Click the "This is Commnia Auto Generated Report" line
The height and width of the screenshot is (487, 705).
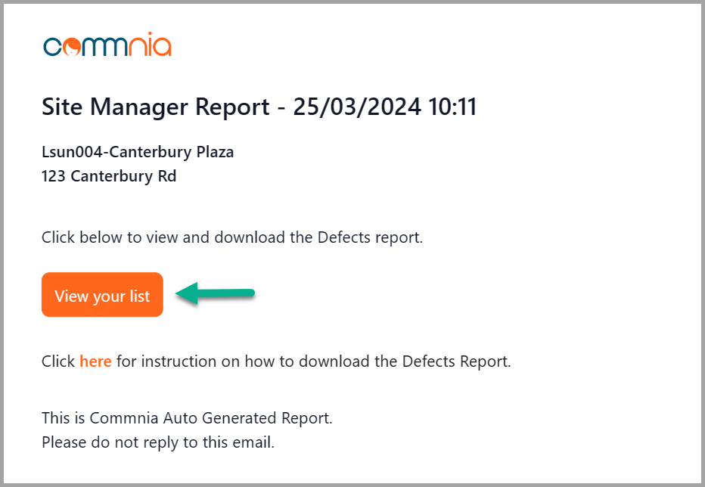point(187,417)
